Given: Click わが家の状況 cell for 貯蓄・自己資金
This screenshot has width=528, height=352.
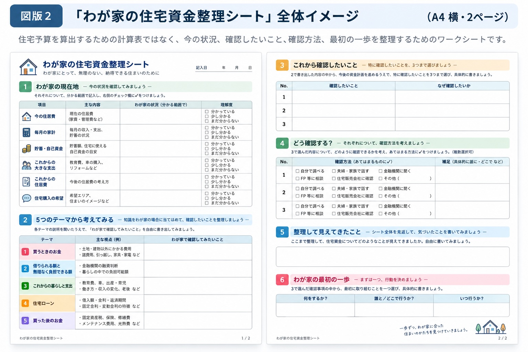Looking at the screenshot, I should click(x=161, y=148).
